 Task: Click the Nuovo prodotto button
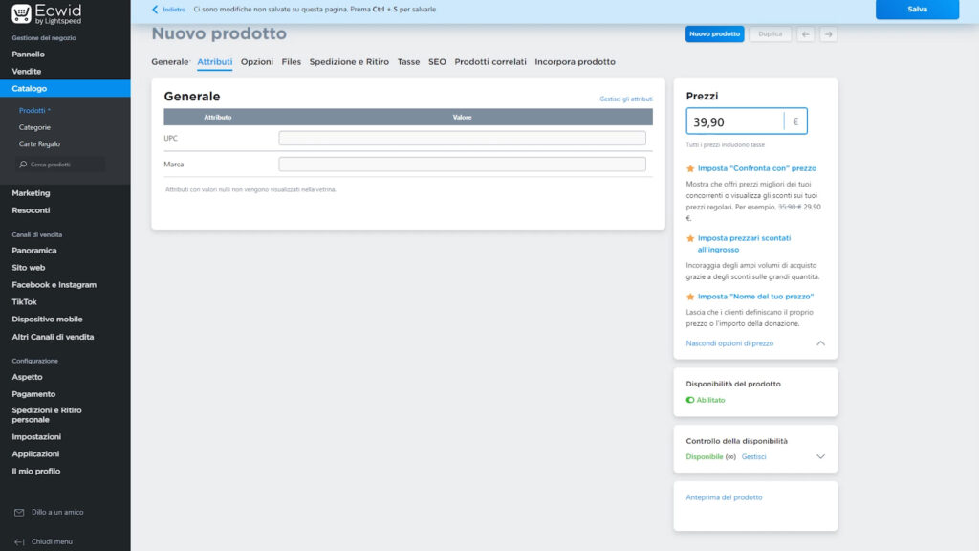(714, 34)
